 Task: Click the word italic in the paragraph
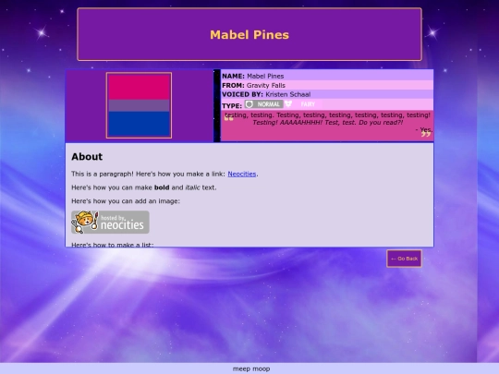[x=192, y=187]
